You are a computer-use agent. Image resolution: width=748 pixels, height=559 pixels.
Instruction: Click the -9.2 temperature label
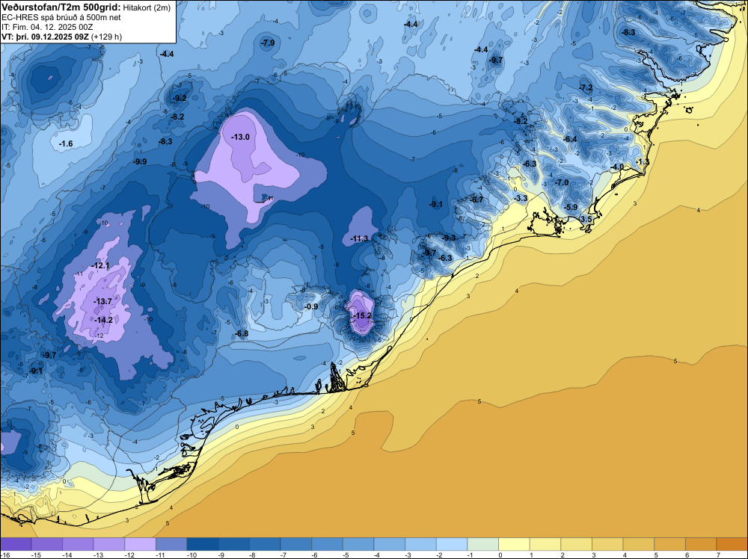click(180, 98)
